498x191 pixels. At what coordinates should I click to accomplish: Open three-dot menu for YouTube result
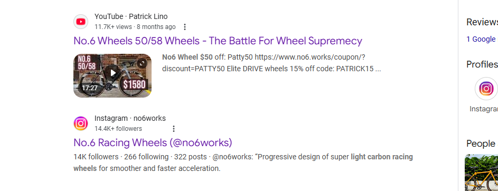(185, 27)
